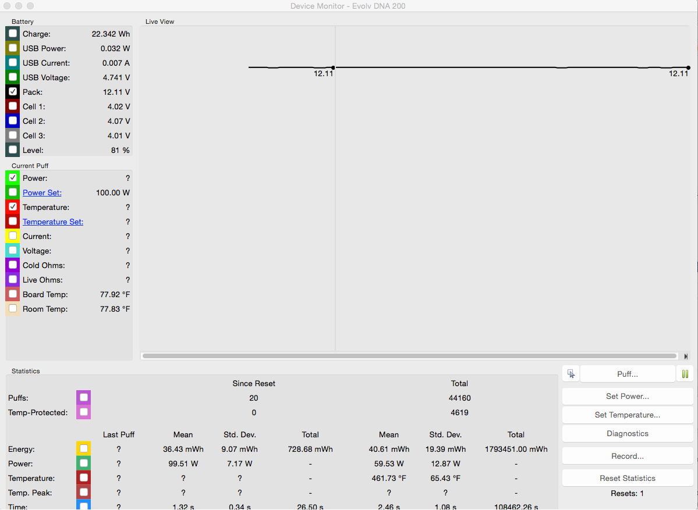Open Diagnostics
The width and height of the screenshot is (698, 510).
click(628, 434)
